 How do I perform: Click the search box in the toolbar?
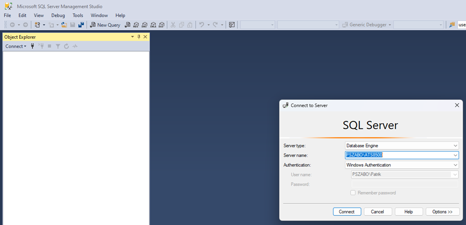(x=462, y=25)
